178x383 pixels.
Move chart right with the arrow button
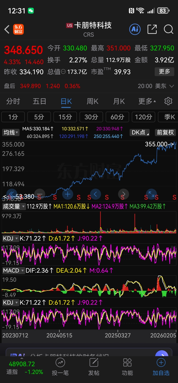point(123,194)
